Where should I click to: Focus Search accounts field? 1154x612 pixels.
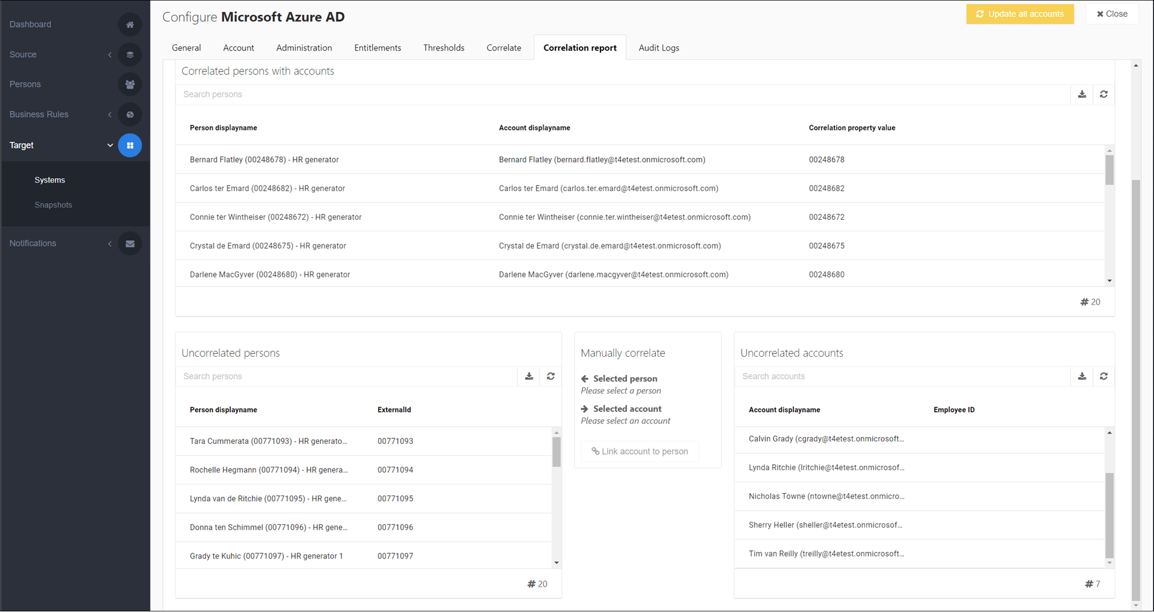[x=903, y=377]
